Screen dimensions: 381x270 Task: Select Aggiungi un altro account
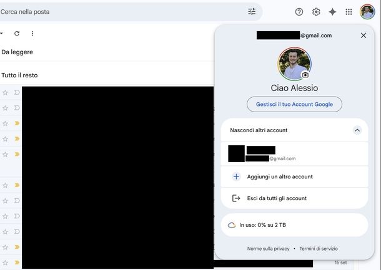tap(279, 176)
